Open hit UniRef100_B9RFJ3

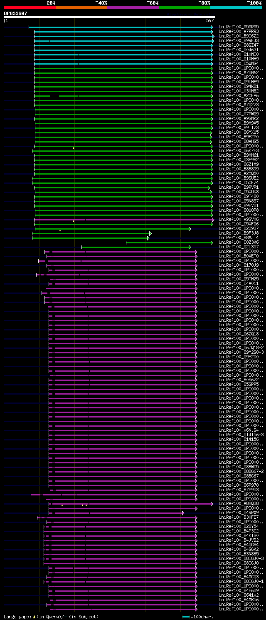click(x=239, y=40)
